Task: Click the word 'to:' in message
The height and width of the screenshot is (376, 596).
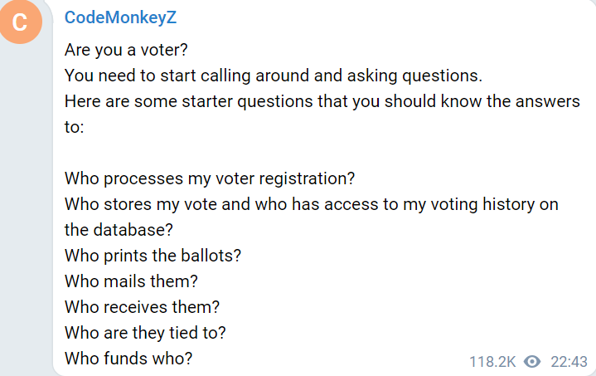Action: click(x=74, y=127)
